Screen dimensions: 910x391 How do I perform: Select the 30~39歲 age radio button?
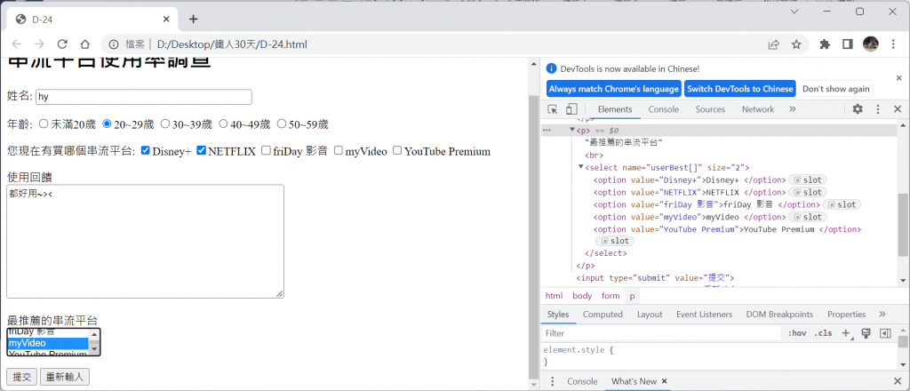164,124
